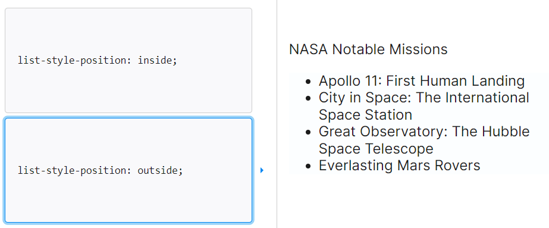The height and width of the screenshot is (228, 549).
Task: Click the vertical divider between the panels
Action: (277, 114)
